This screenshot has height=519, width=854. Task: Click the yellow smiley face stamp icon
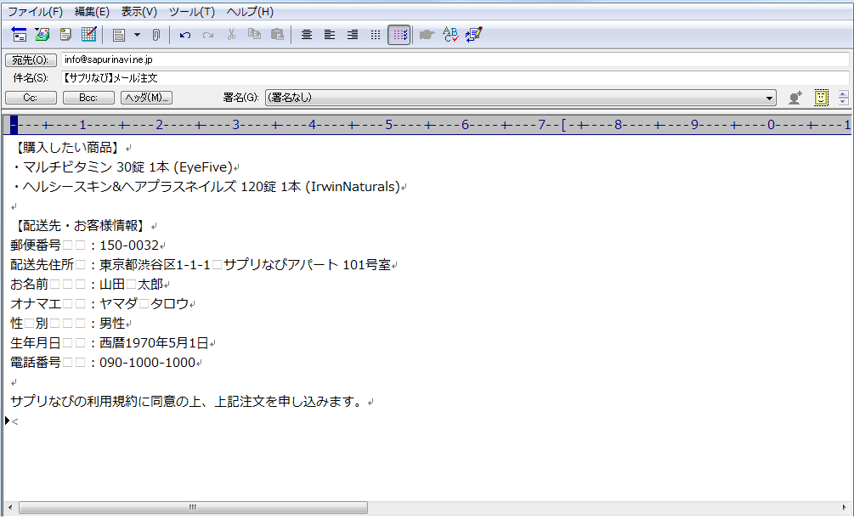(x=821, y=98)
